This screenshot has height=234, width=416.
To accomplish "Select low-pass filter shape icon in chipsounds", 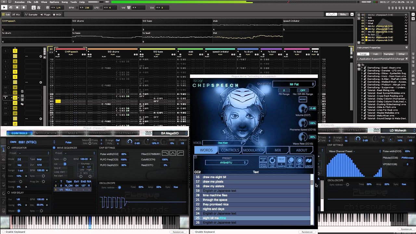I will pyautogui.click(x=165, y=153).
